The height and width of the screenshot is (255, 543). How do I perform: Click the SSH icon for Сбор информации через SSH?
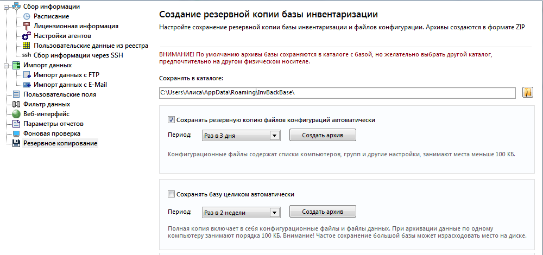26,55
